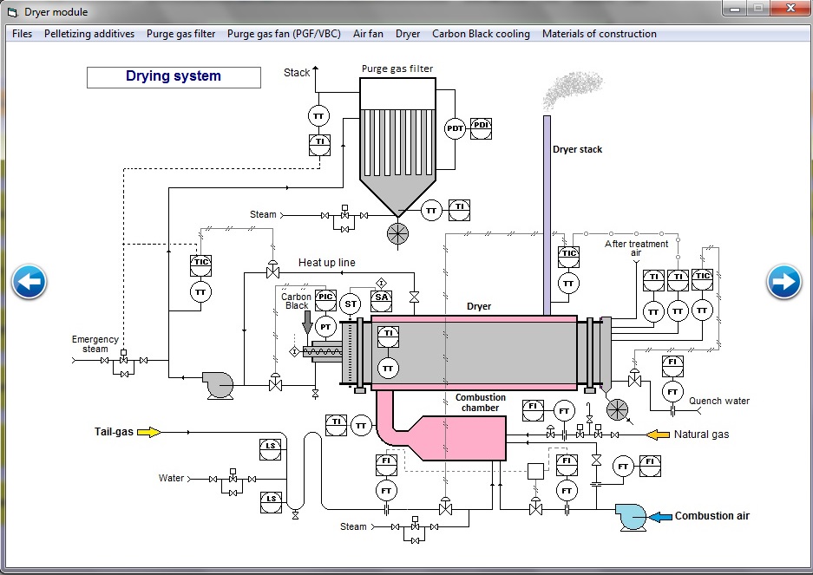Select the combustion air blower symbol

click(631, 517)
